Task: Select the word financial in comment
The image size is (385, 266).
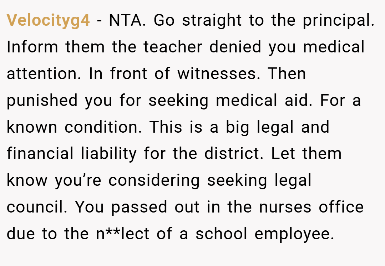Action: [x=40, y=154]
